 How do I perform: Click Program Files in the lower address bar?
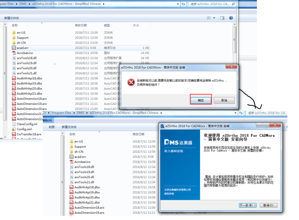[x=61, y=113]
